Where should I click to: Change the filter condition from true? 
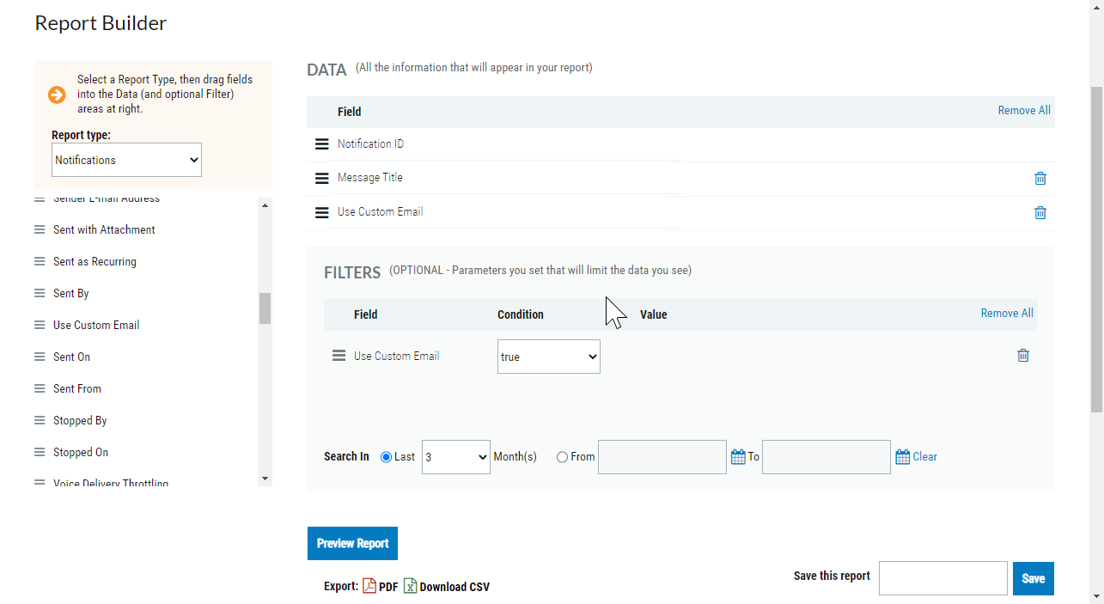(x=548, y=356)
